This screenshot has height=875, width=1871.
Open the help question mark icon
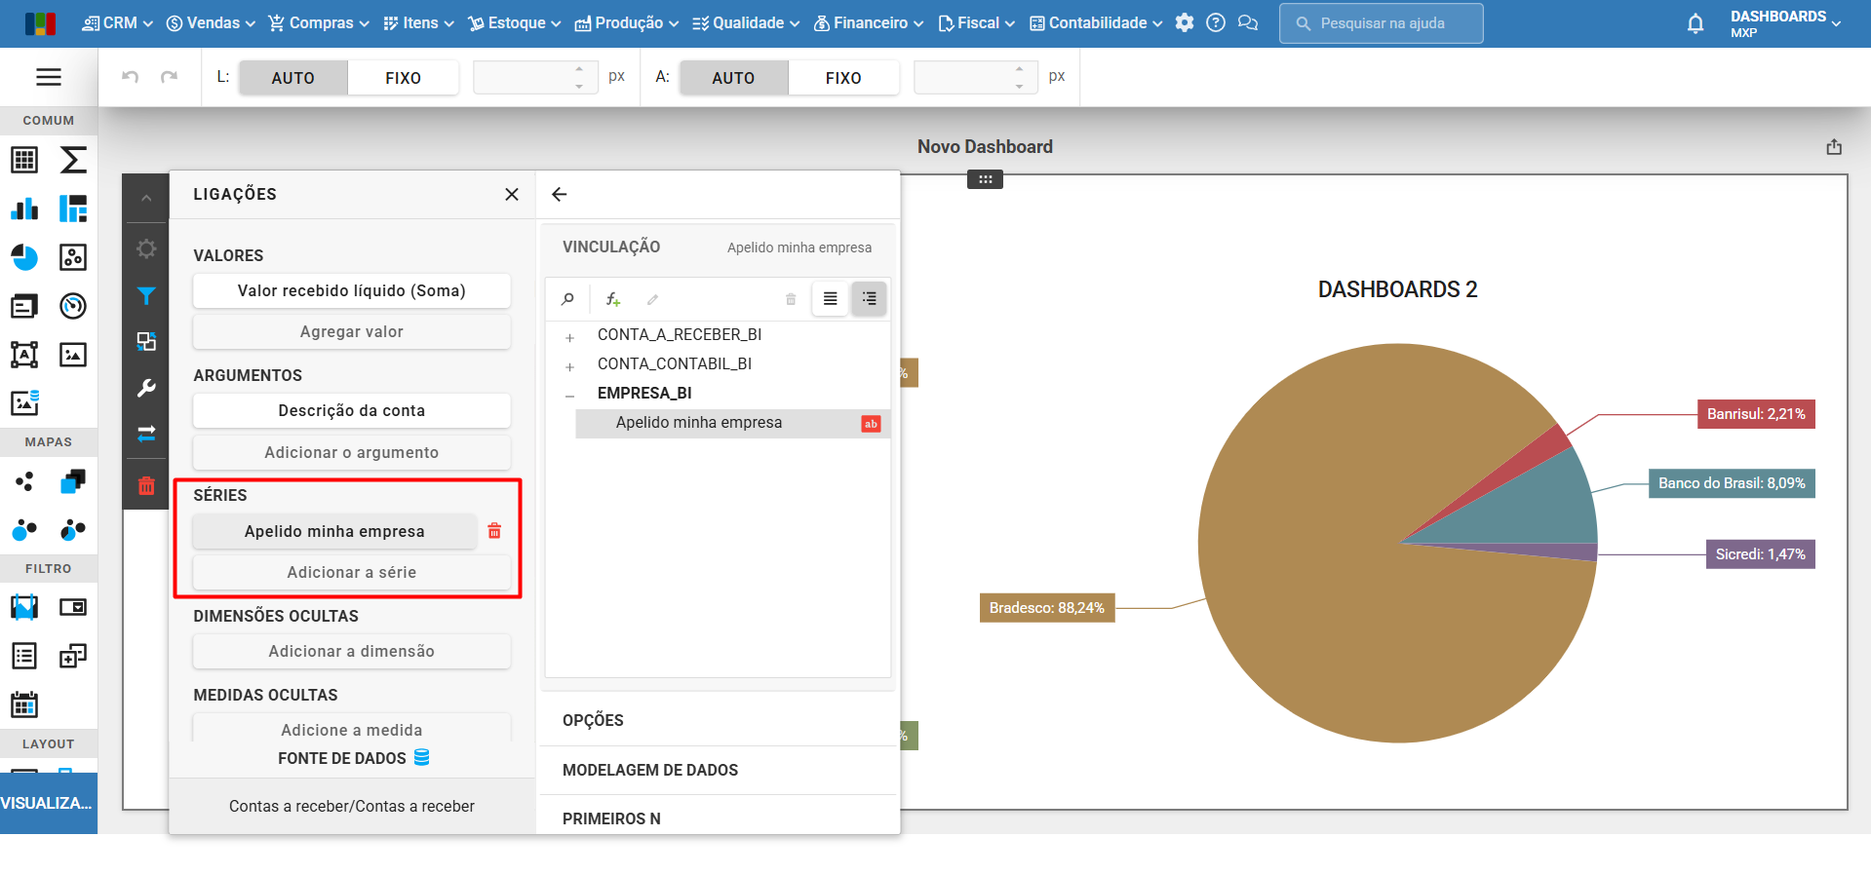tap(1216, 22)
